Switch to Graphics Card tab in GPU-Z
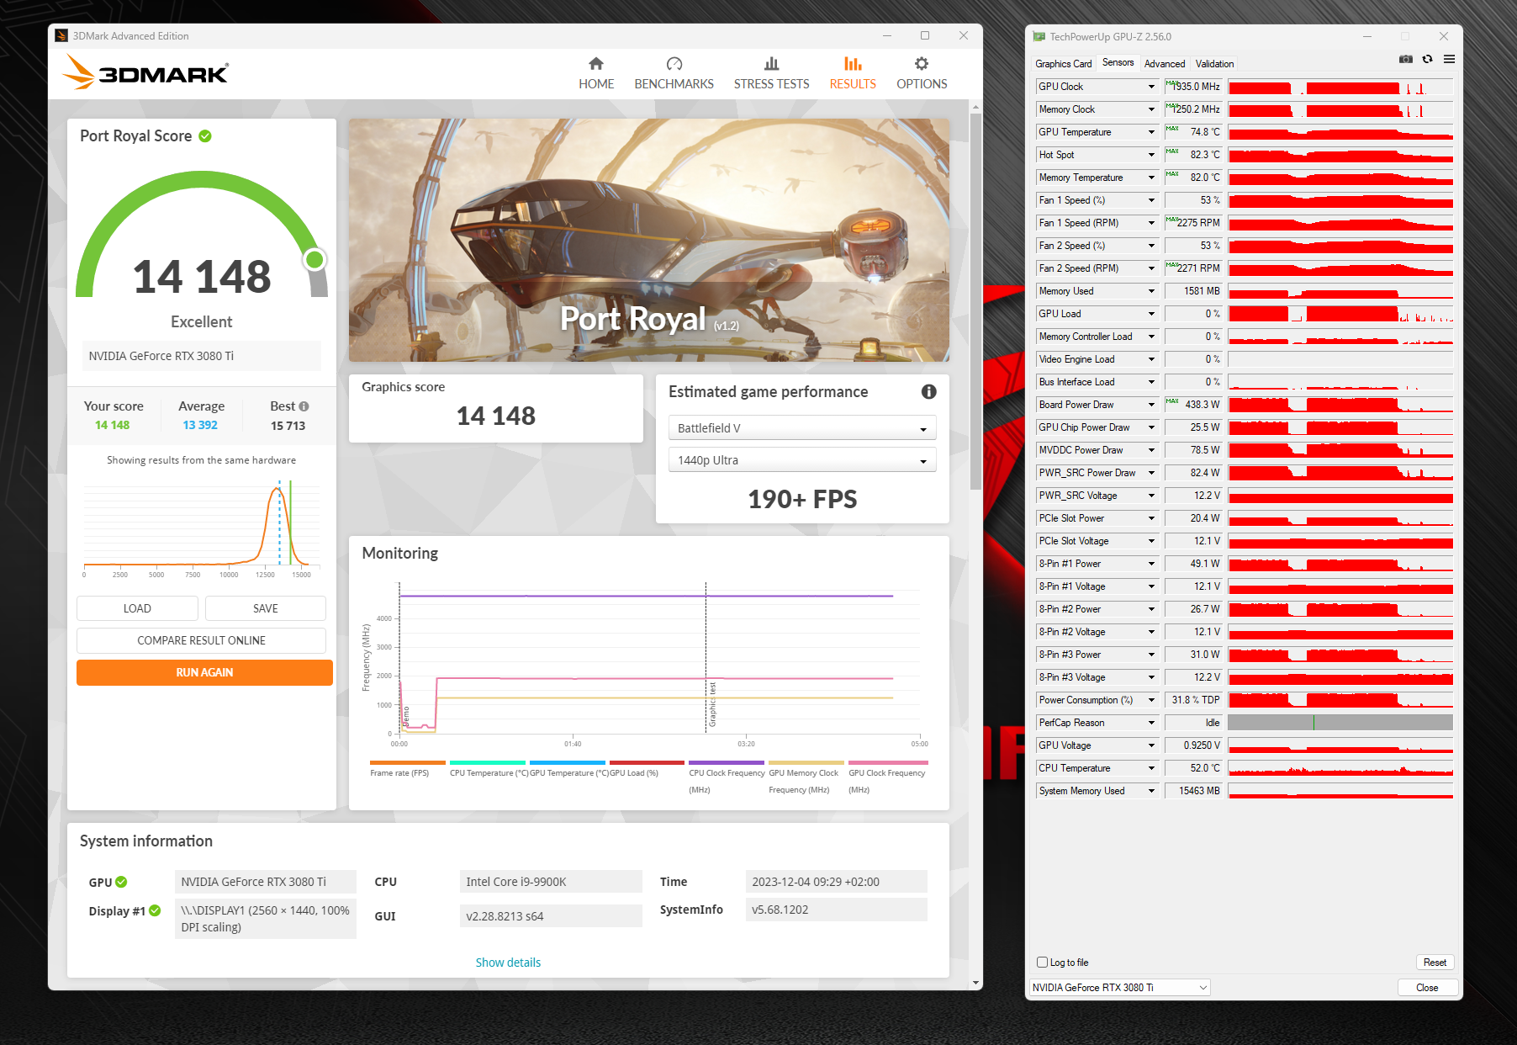 1063,64
